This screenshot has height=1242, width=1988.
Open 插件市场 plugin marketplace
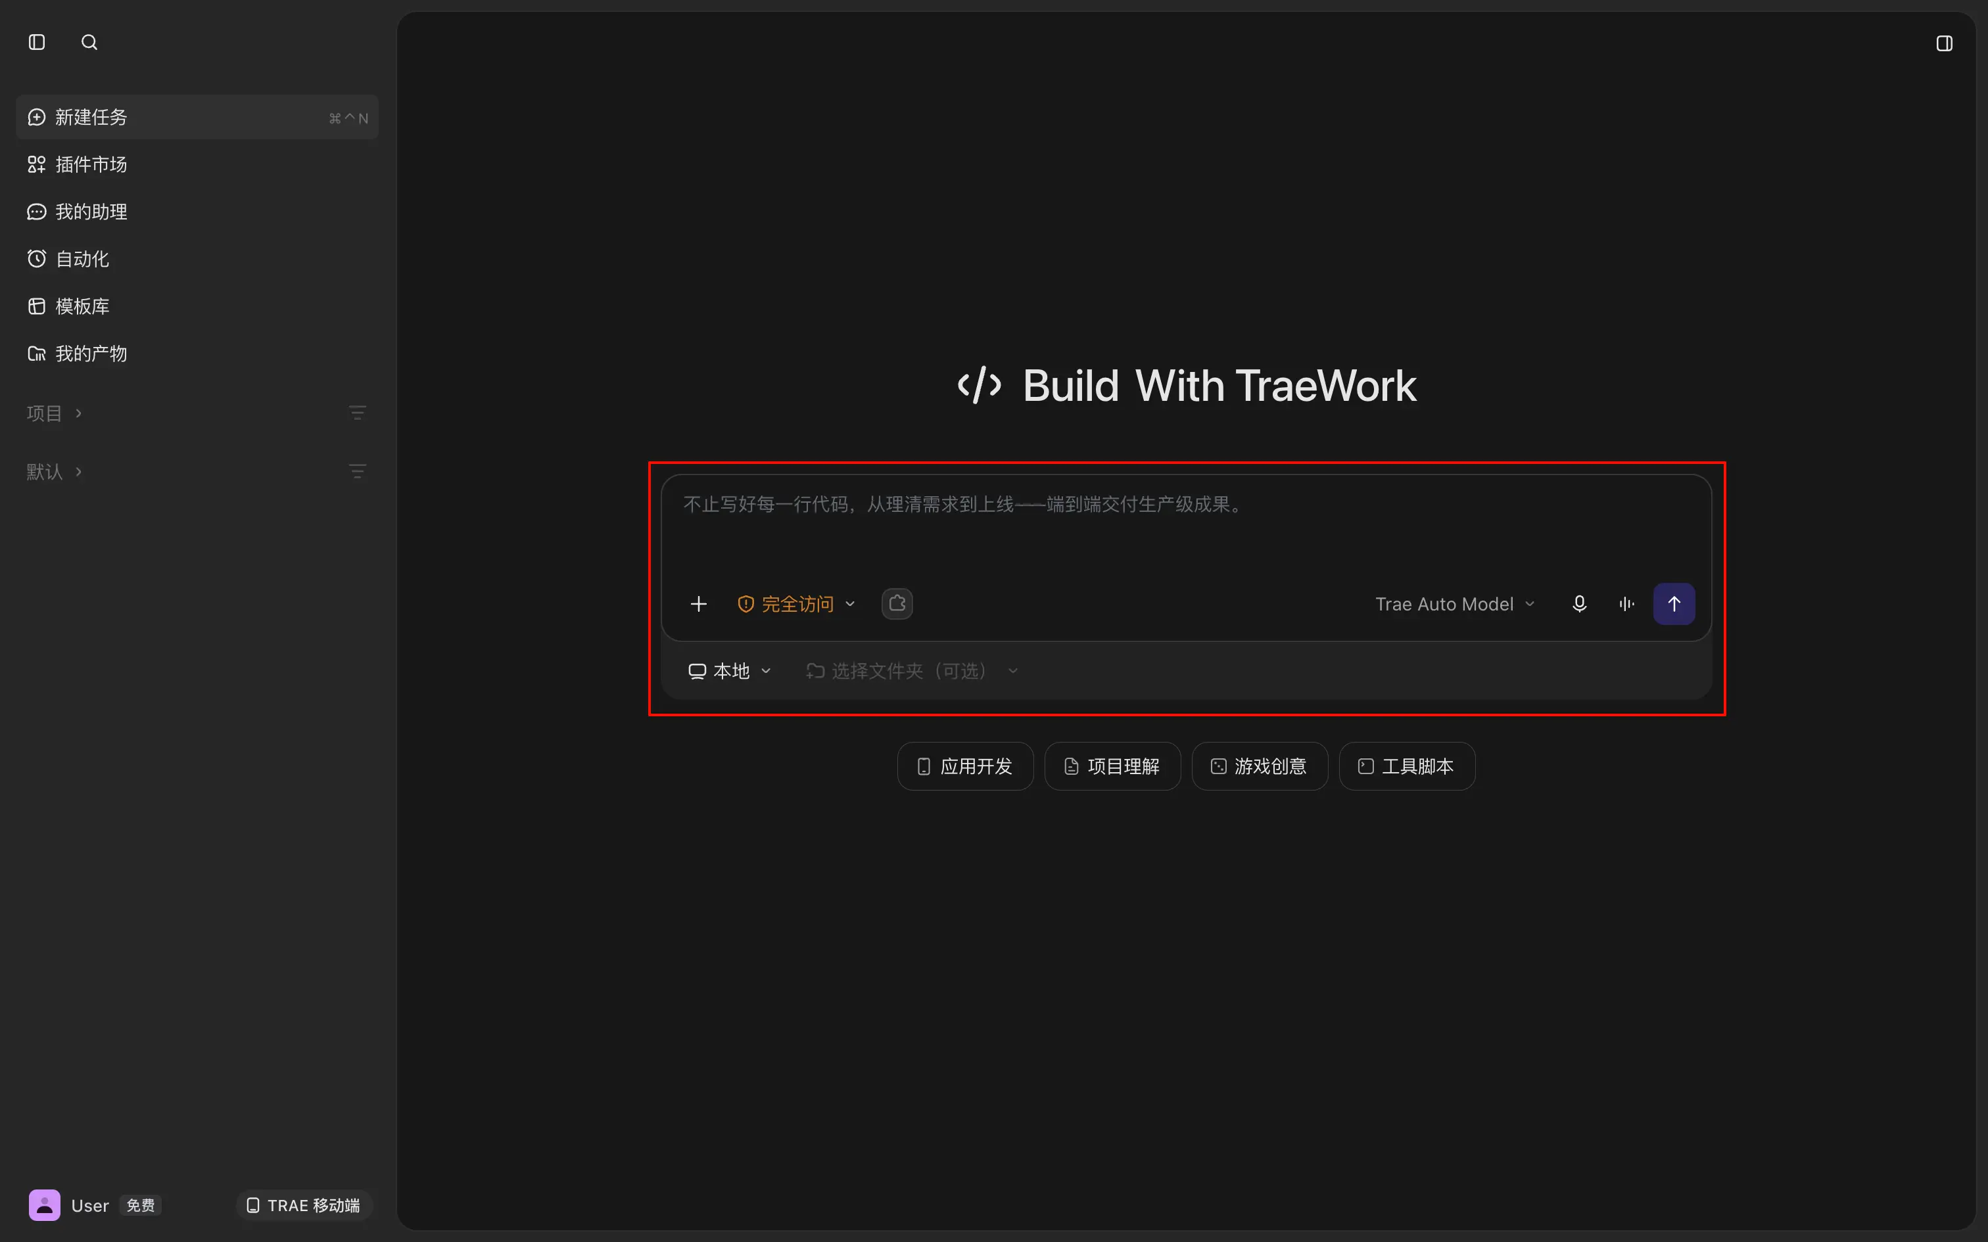click(x=197, y=164)
